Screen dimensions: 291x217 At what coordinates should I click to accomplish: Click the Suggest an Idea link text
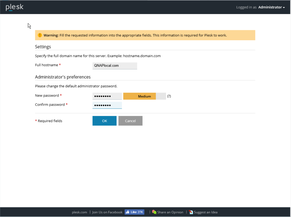206,212
